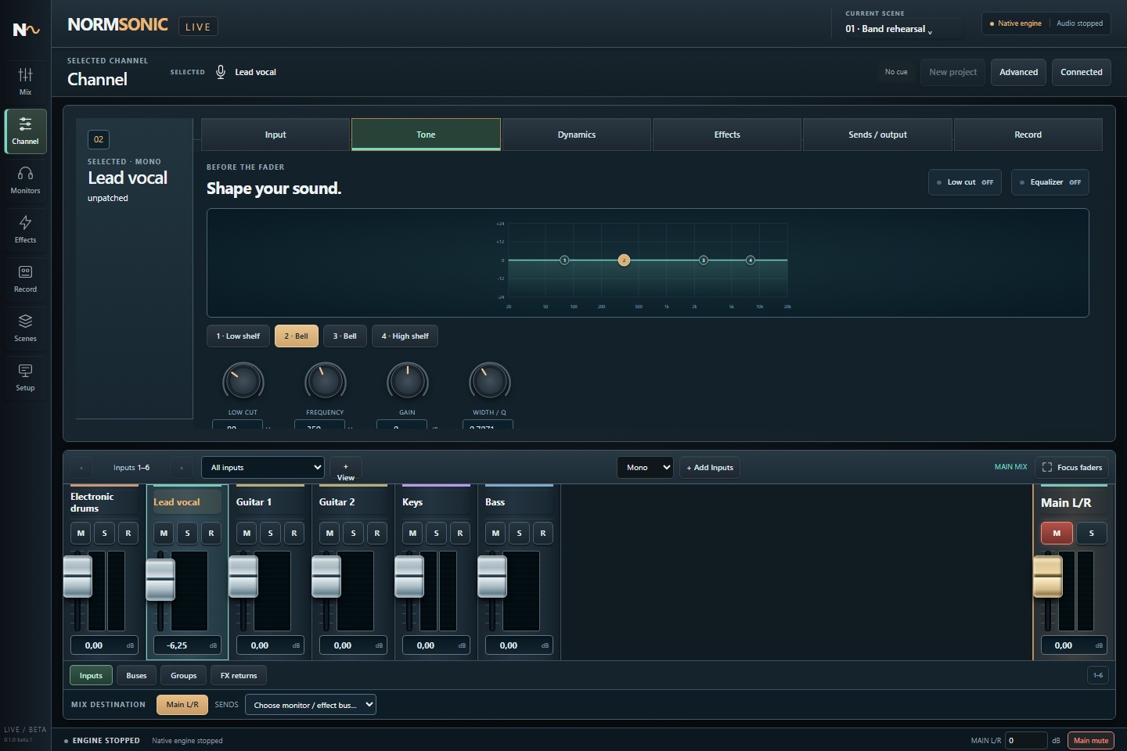Click the Lead vocal microphone icon

tap(221, 72)
